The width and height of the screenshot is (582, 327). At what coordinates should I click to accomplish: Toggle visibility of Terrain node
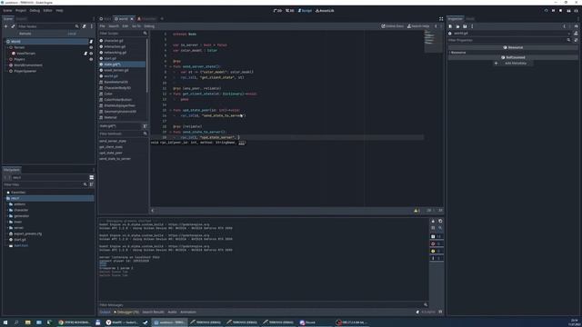[91, 47]
